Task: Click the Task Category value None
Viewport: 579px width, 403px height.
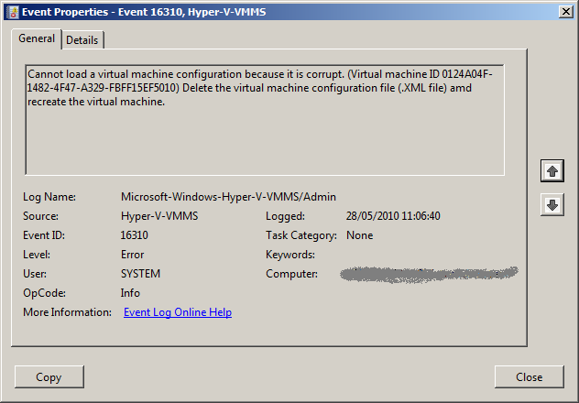Action: (x=360, y=235)
